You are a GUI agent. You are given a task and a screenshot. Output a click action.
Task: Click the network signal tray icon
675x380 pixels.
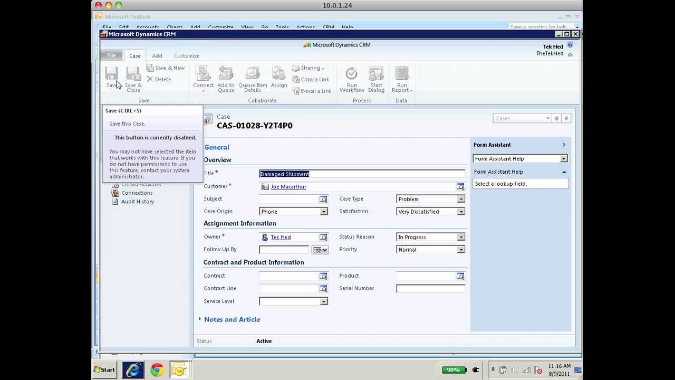[x=526, y=370]
